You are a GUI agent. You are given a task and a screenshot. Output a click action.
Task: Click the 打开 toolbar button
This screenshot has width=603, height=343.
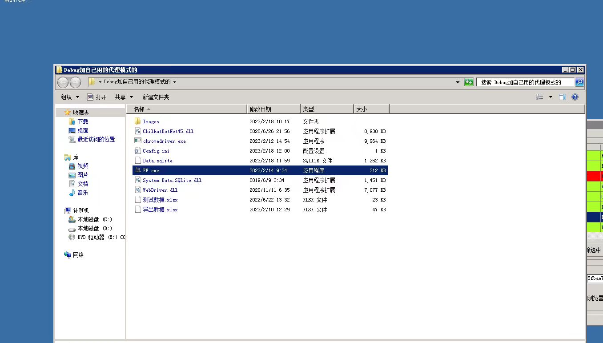click(x=96, y=97)
